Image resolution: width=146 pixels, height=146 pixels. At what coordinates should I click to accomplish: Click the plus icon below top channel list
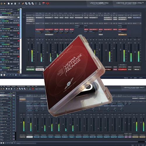coord(13,75)
